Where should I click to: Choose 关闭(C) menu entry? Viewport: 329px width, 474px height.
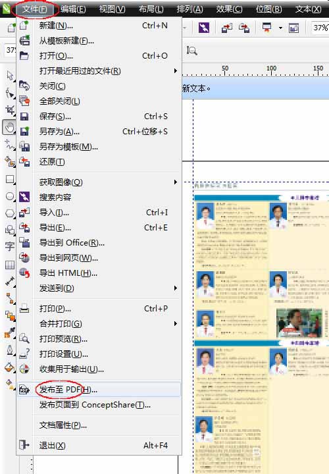click(99, 86)
